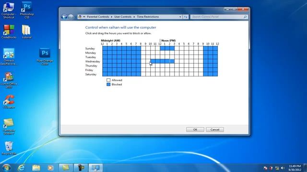Viewport: 307px width, 172px height.
Task: Toggle Tuesday 12 AM blocked cell
Action: [105, 57]
